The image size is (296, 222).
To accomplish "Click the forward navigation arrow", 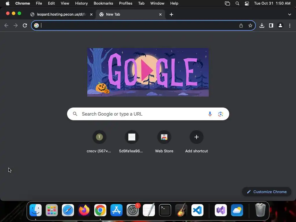I will click(x=16, y=25).
